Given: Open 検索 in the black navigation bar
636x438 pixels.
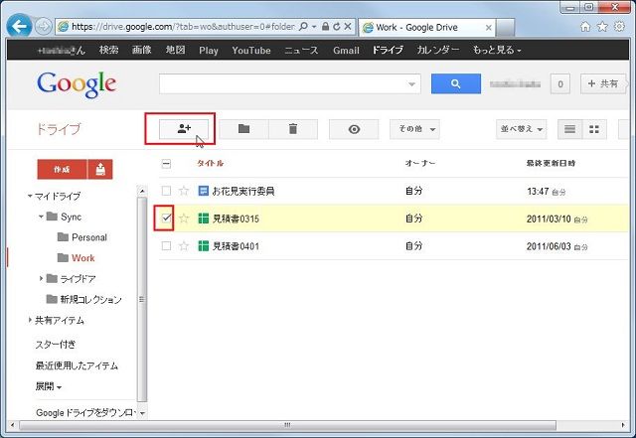Looking at the screenshot, I should tap(108, 50).
